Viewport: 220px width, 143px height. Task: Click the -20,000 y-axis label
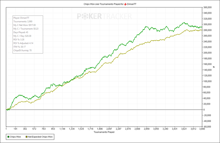pyautogui.click(x=207, y=115)
